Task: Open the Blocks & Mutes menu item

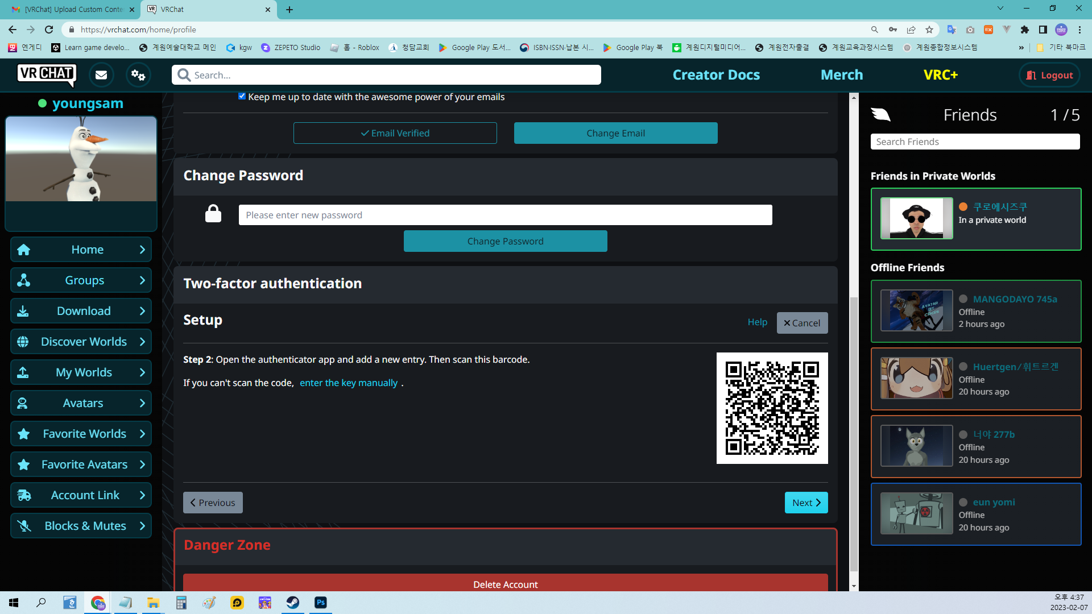Action: (x=81, y=526)
